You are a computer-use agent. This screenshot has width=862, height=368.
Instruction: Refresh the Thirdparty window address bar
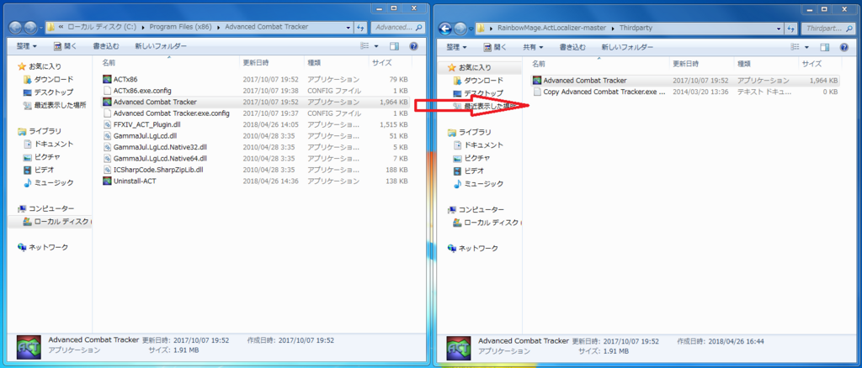point(790,28)
